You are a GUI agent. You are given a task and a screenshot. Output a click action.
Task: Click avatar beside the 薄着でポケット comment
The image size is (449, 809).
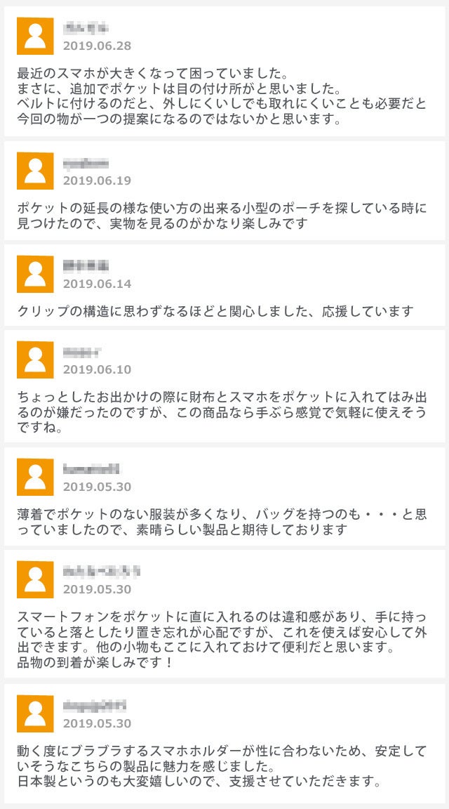point(35,477)
